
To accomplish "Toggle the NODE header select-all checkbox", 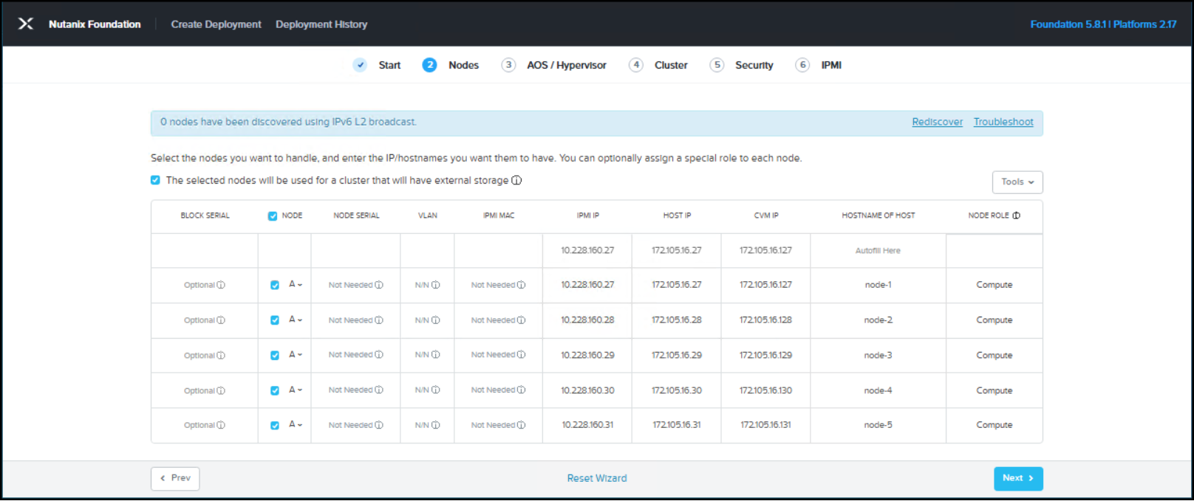I will [273, 216].
